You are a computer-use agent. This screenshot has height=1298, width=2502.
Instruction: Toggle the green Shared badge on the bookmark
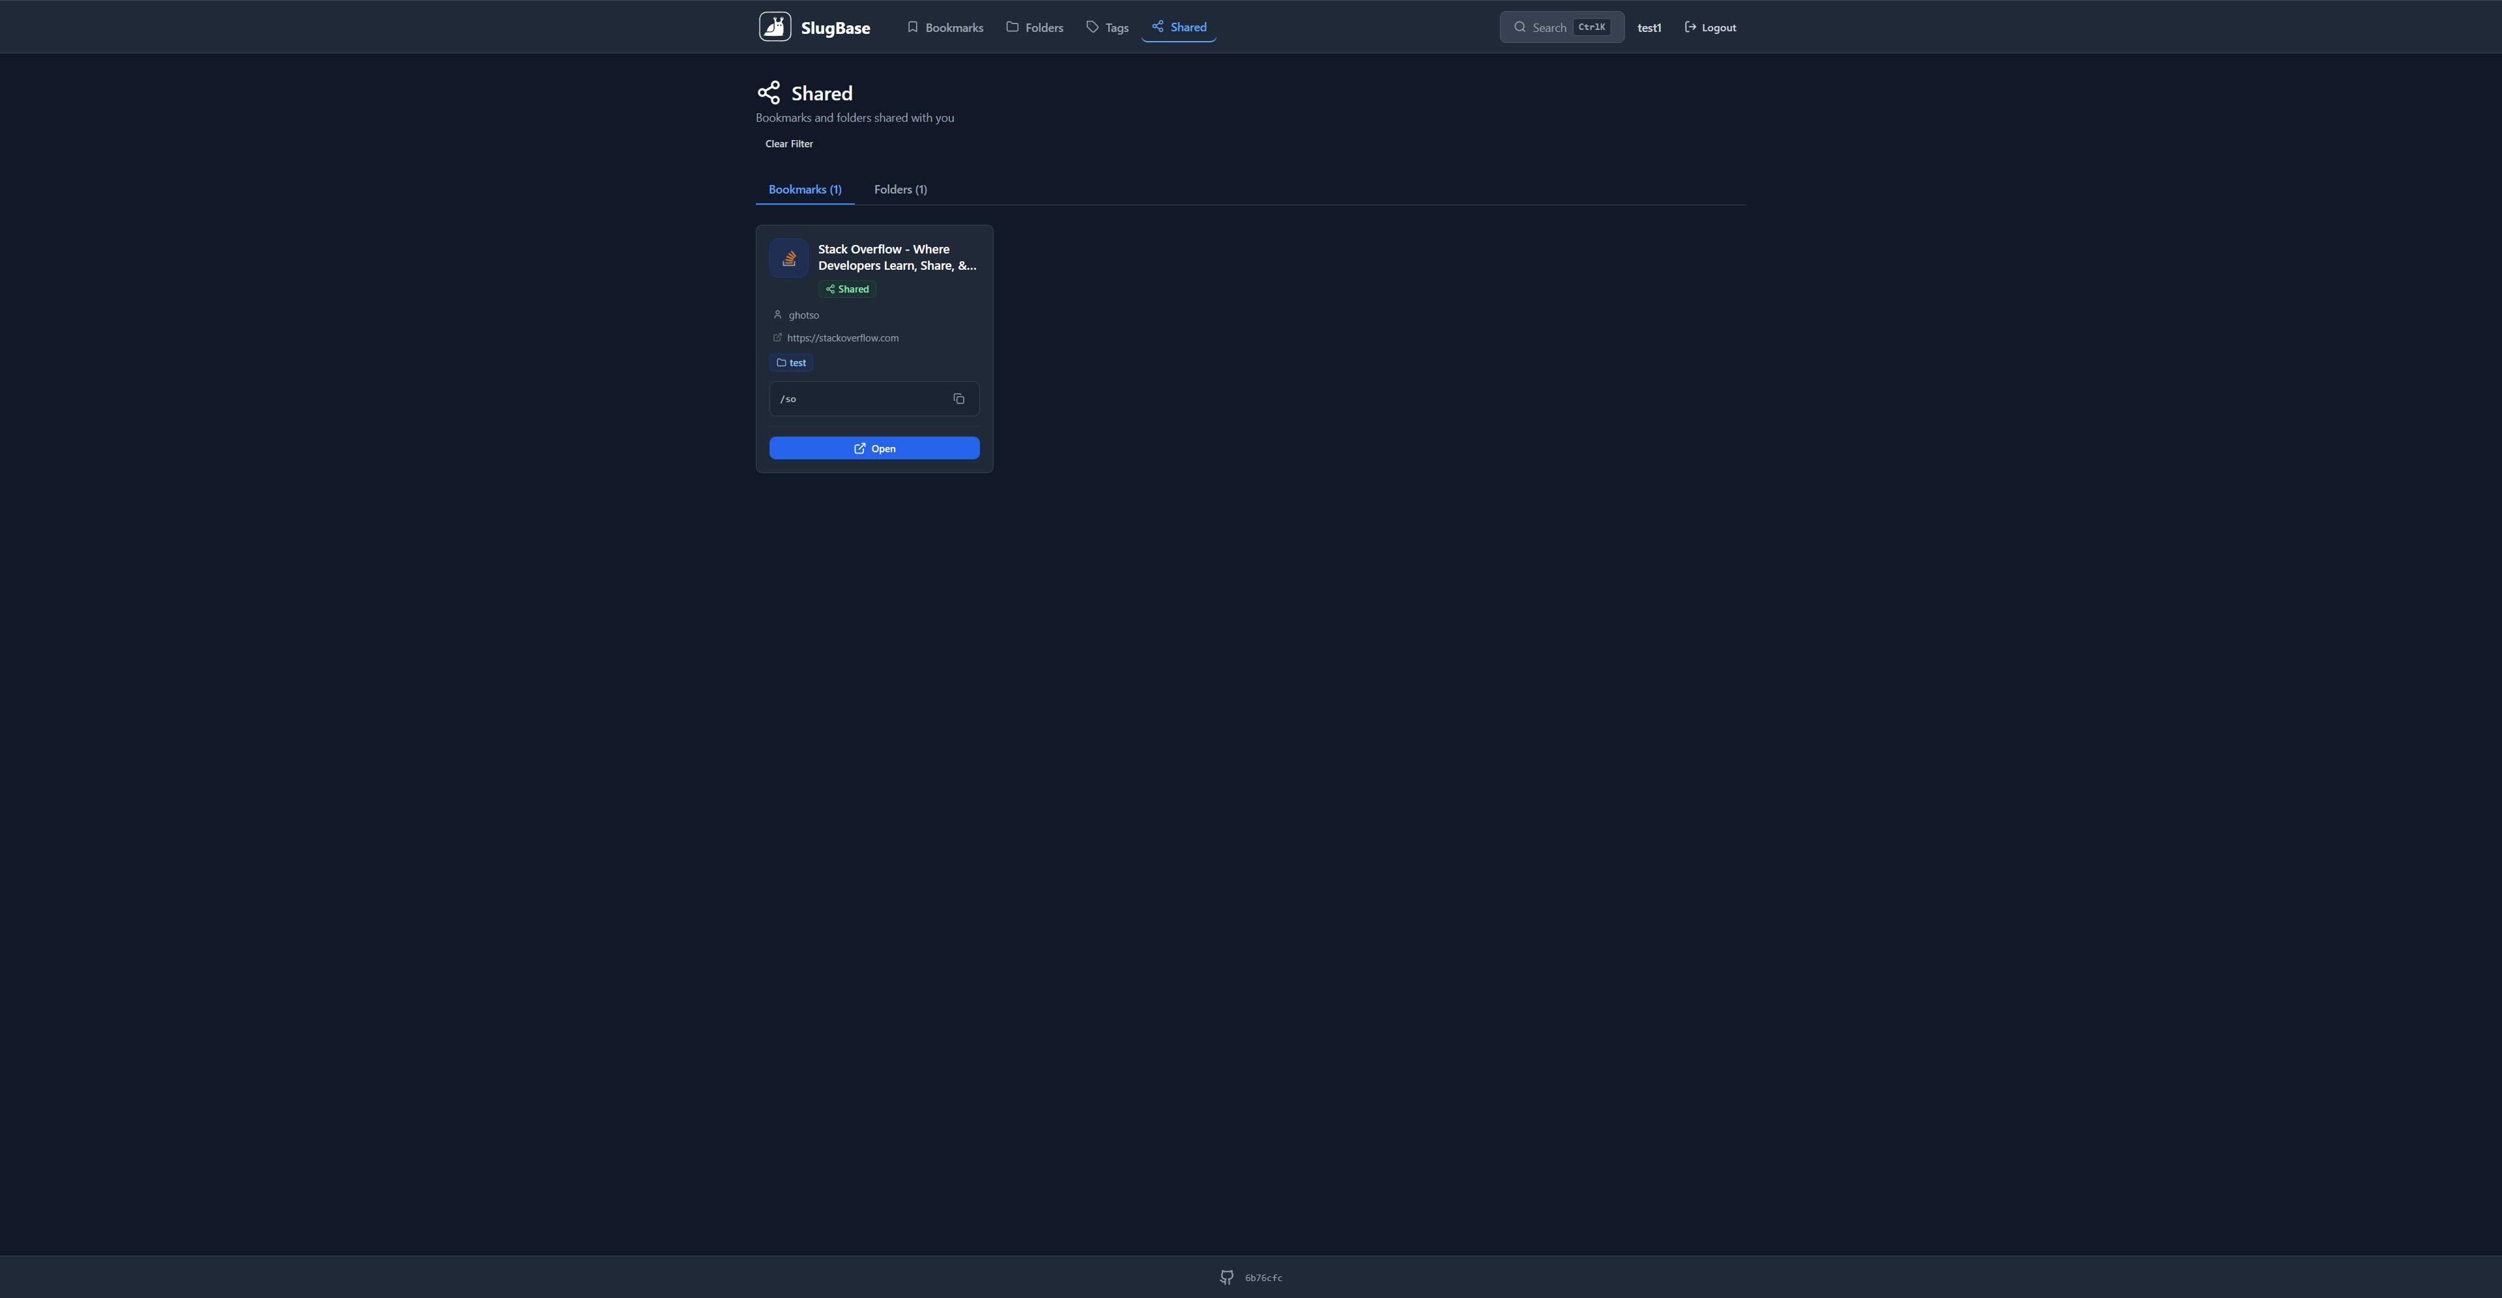pos(846,289)
